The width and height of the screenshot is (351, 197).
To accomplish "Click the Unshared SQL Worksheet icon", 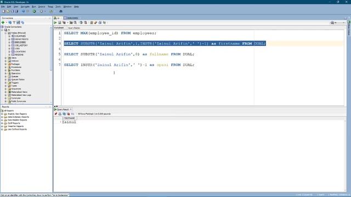I will click(x=92, y=22).
